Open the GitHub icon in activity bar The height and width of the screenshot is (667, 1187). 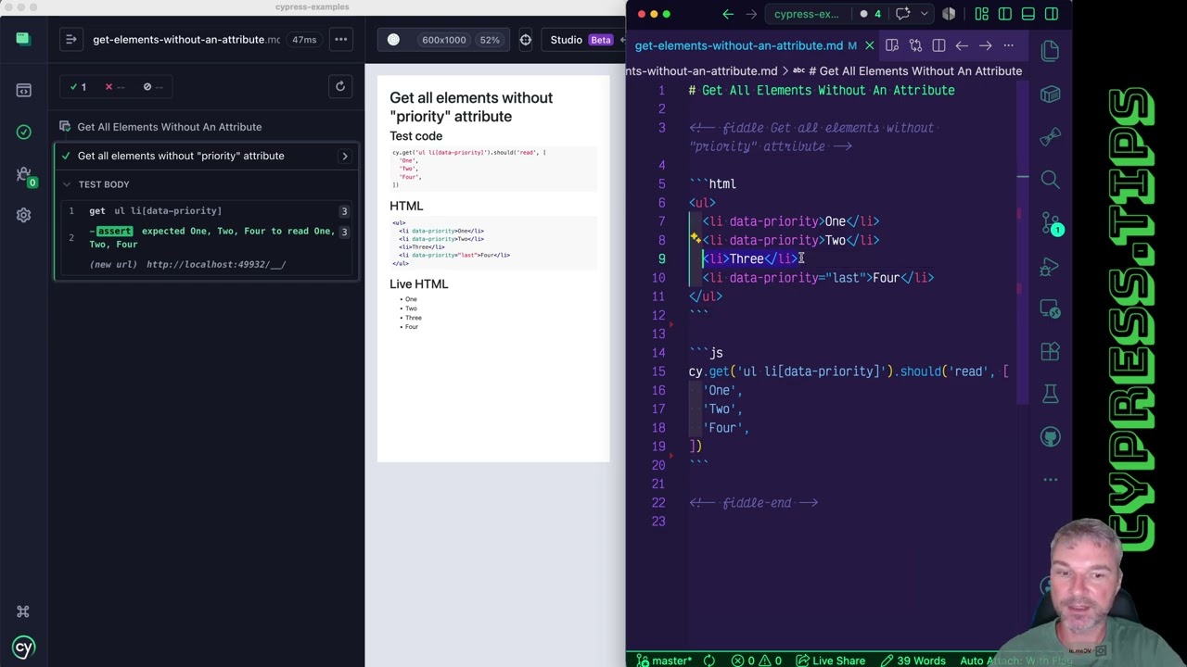pyautogui.click(x=1050, y=437)
